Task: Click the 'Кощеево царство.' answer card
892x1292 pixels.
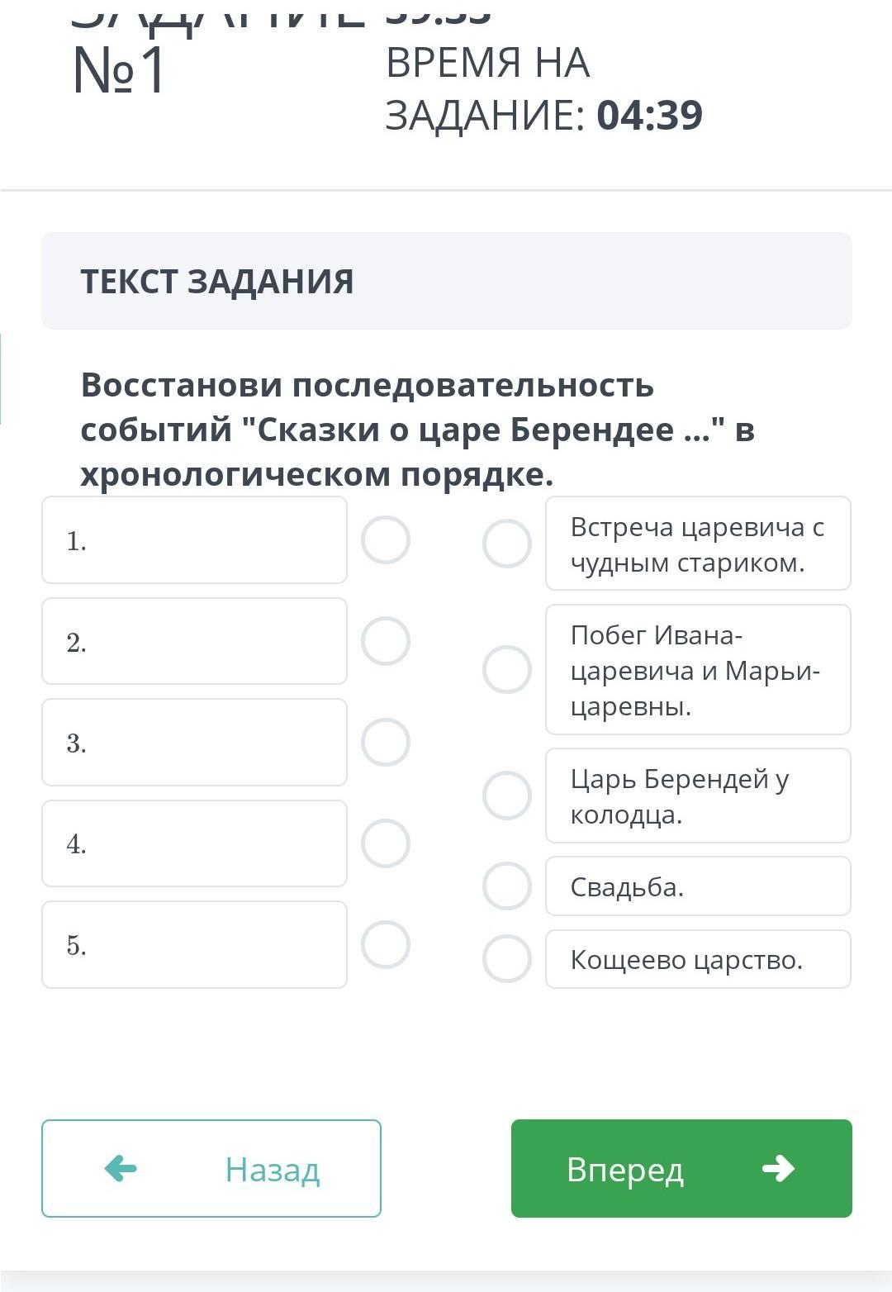Action: point(698,959)
